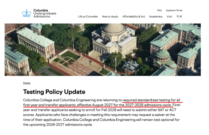Open the hamburger menu icon
Viewport: 209px width, 135px height.
pos(181,17)
